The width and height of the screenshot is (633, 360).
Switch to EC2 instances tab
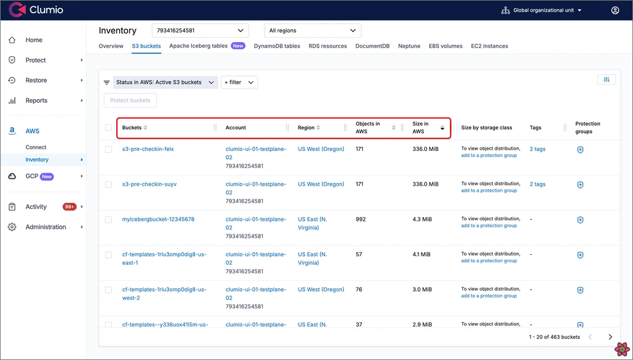point(490,46)
